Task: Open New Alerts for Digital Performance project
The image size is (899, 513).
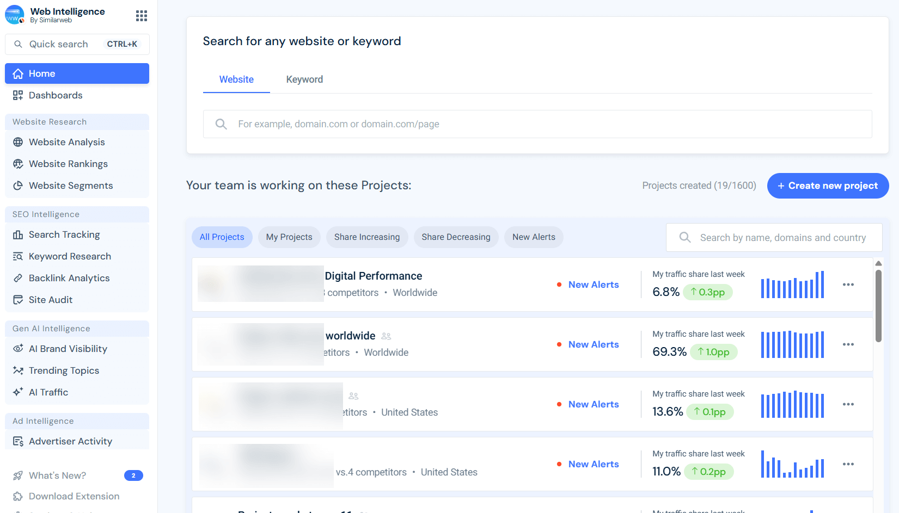Action: click(593, 284)
